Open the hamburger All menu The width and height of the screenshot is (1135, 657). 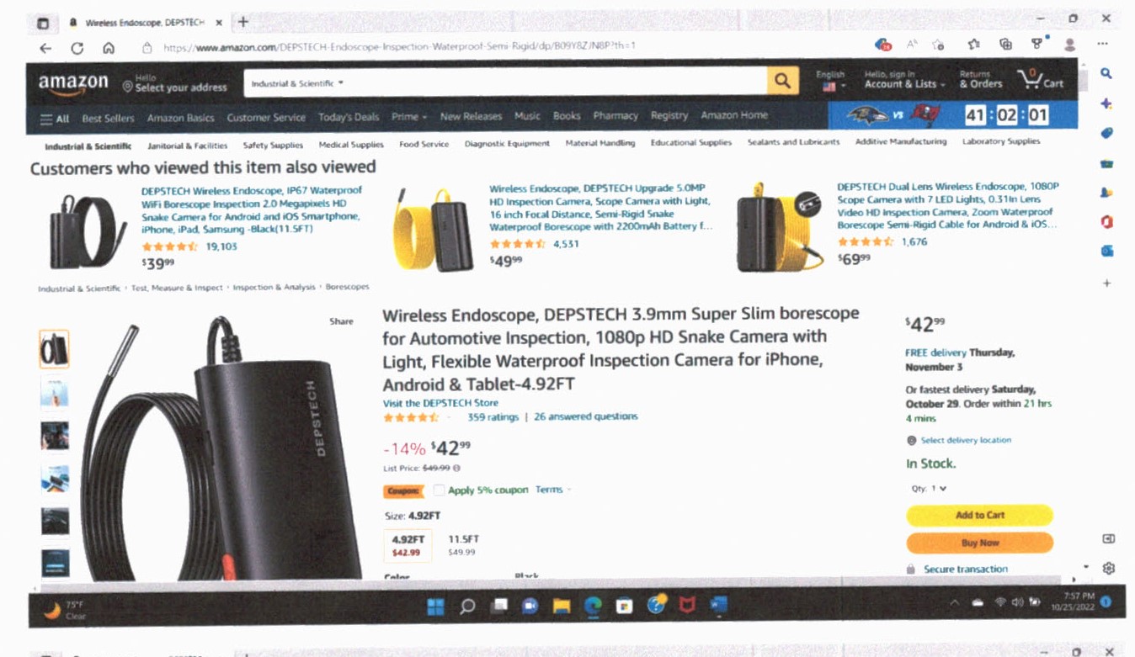coord(55,119)
